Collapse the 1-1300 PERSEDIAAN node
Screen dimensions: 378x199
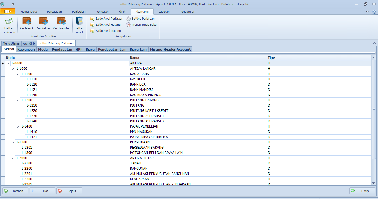click(x=13, y=143)
